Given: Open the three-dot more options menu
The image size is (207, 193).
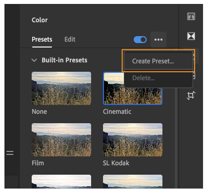Looking at the screenshot, I should pyautogui.click(x=158, y=40).
